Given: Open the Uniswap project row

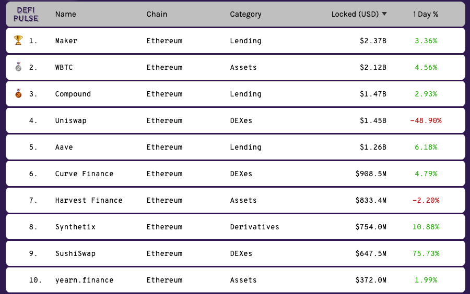Looking at the screenshot, I should pyautogui.click(x=236, y=120).
